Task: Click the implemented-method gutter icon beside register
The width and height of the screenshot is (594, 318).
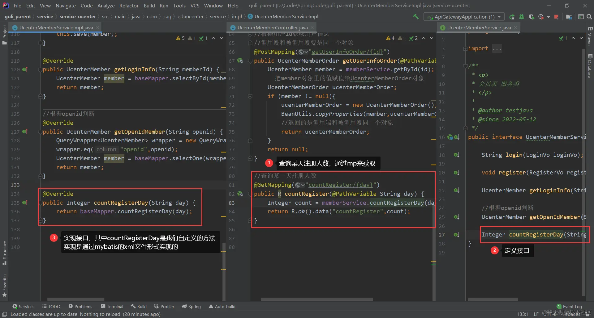Action: (456, 173)
